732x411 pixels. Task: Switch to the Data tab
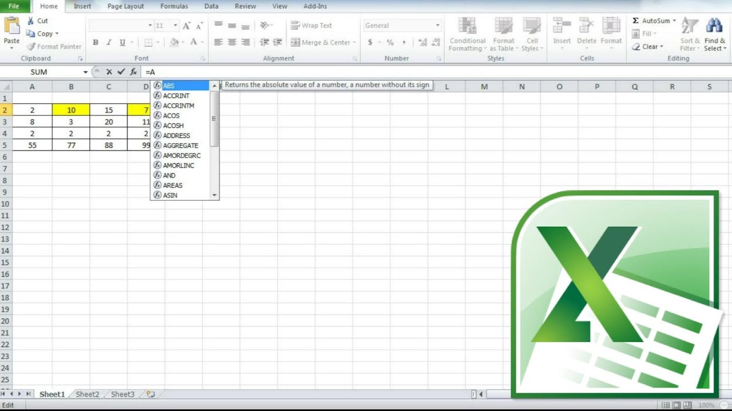[x=211, y=6]
